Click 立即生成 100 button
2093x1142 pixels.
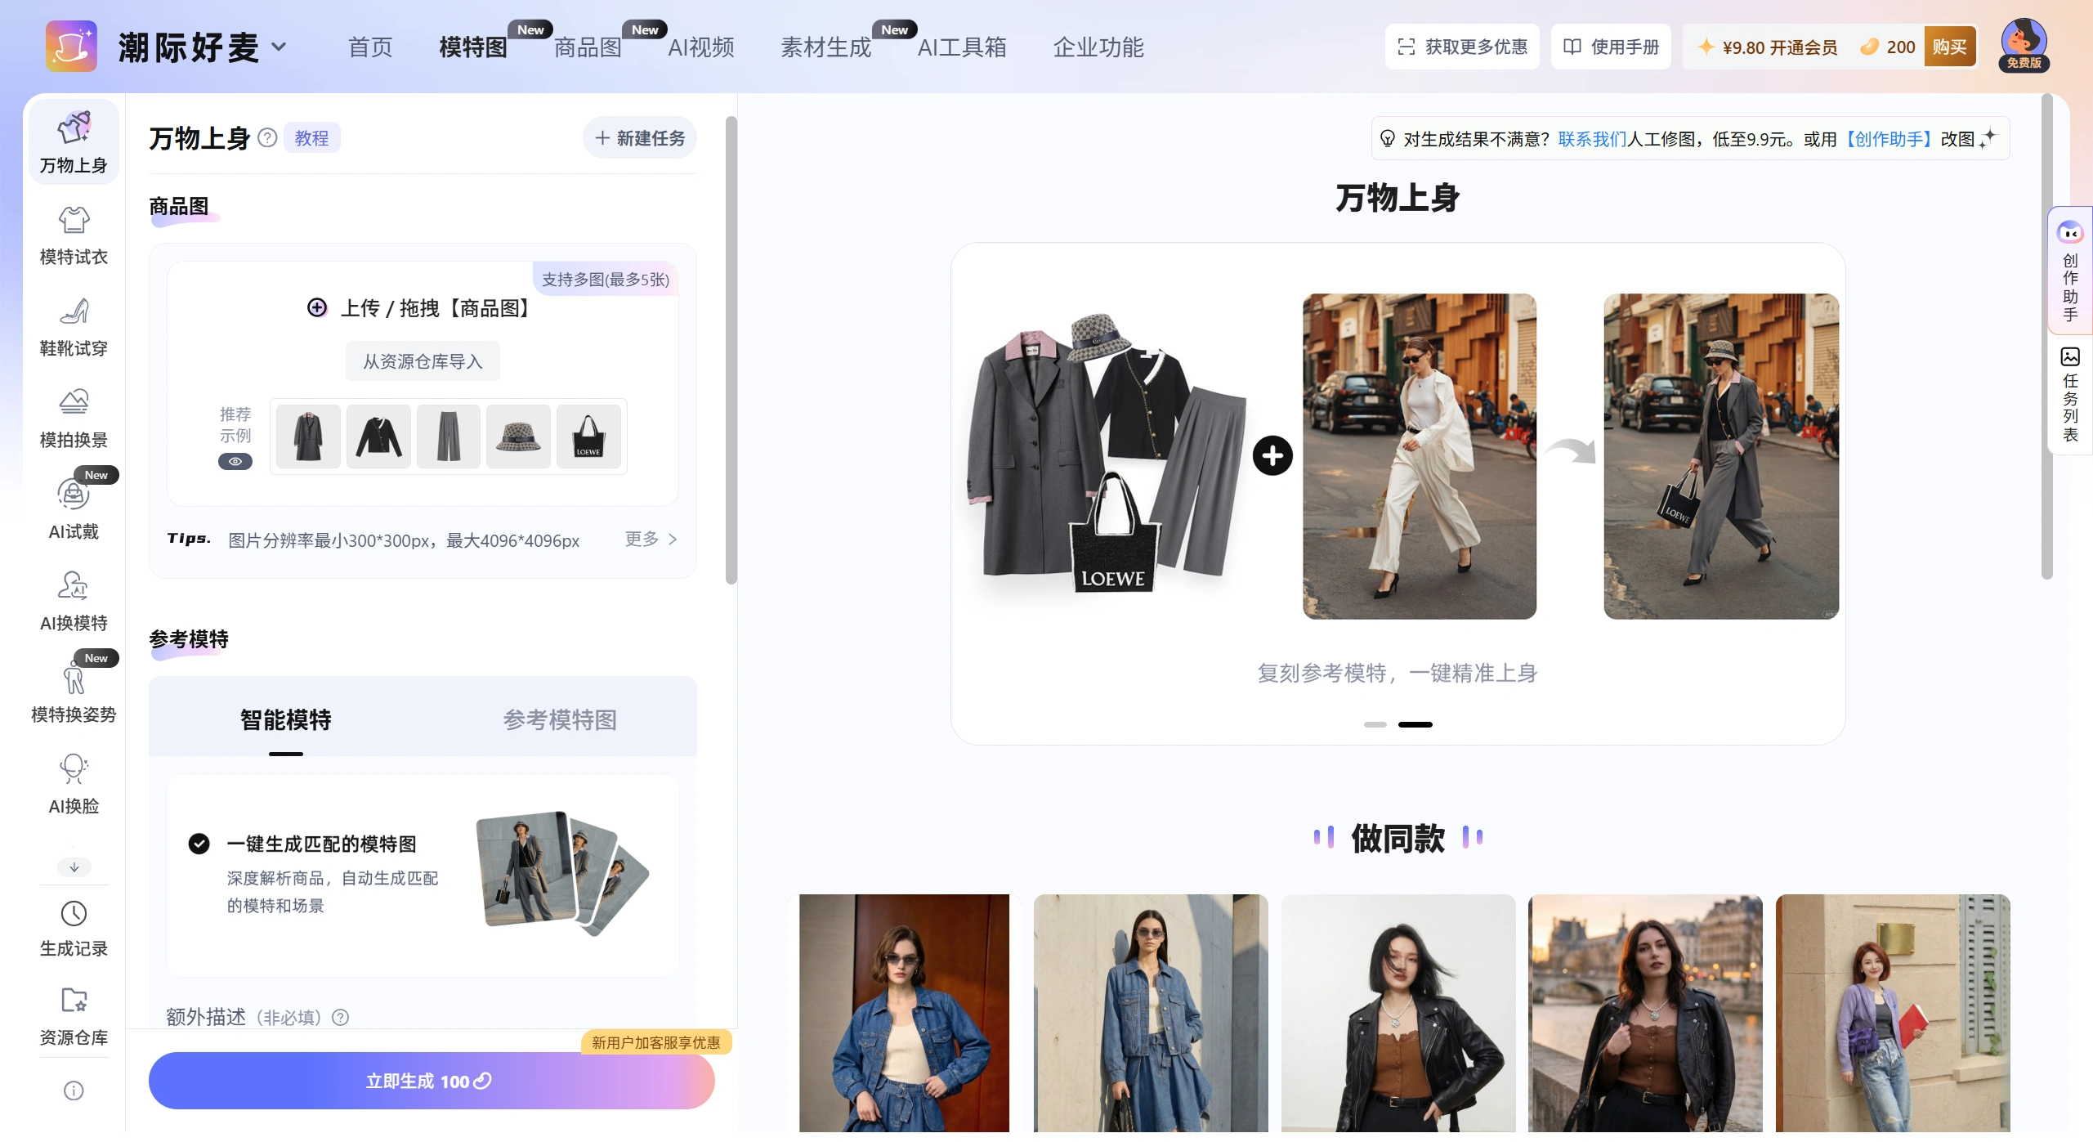tap(432, 1081)
